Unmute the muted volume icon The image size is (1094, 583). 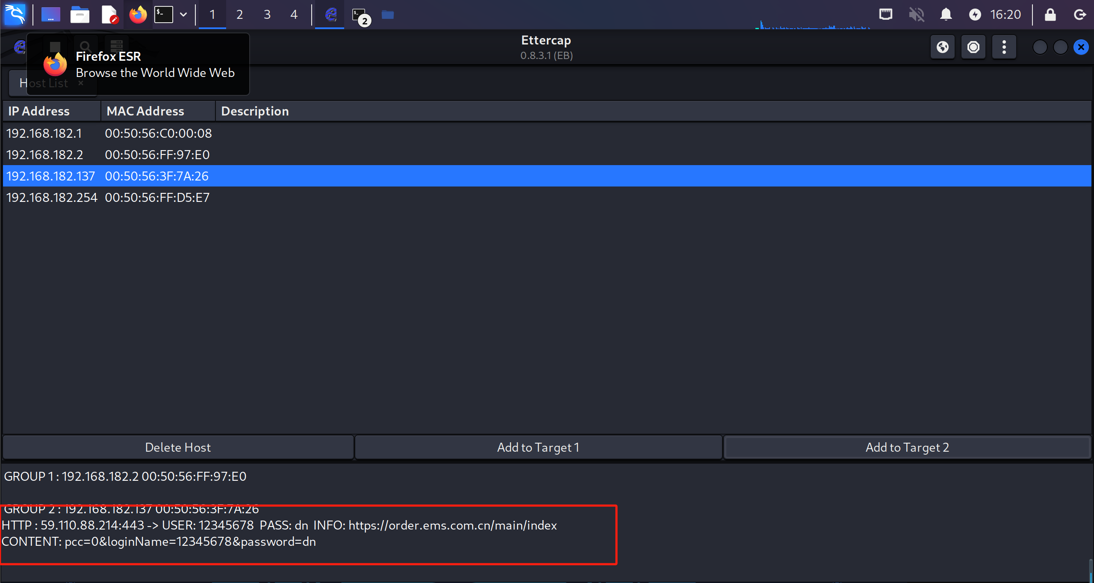point(916,15)
